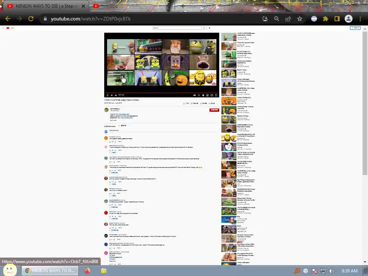Open the Chrome taskbar window button
The width and height of the screenshot is (368, 276).
pyautogui.click(x=50, y=271)
